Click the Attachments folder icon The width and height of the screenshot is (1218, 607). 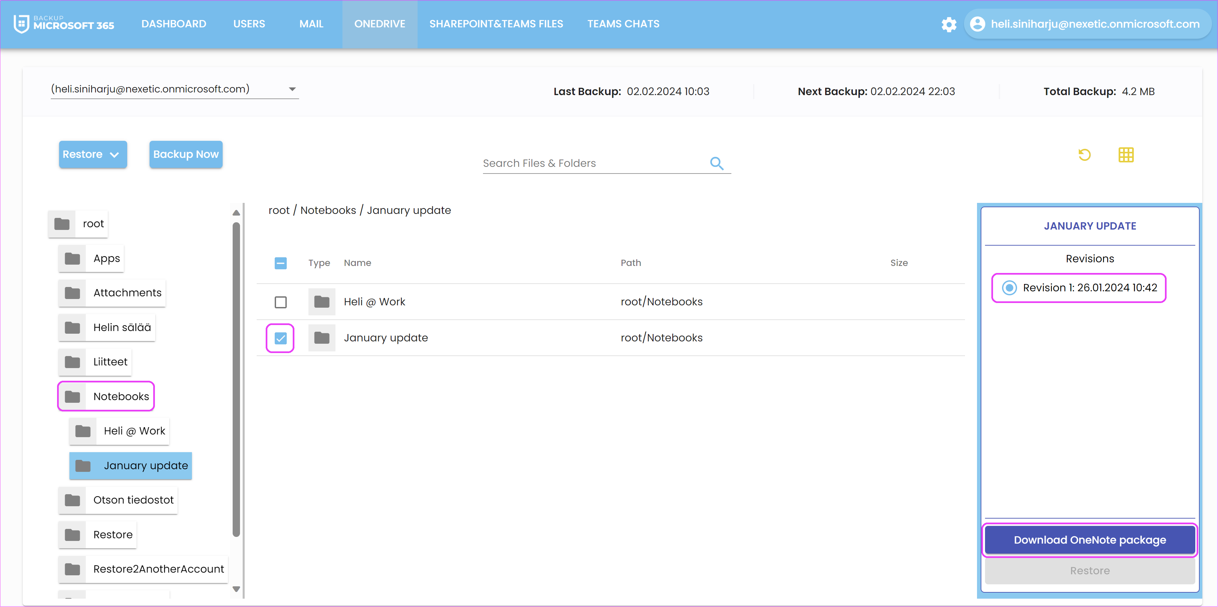coord(72,293)
